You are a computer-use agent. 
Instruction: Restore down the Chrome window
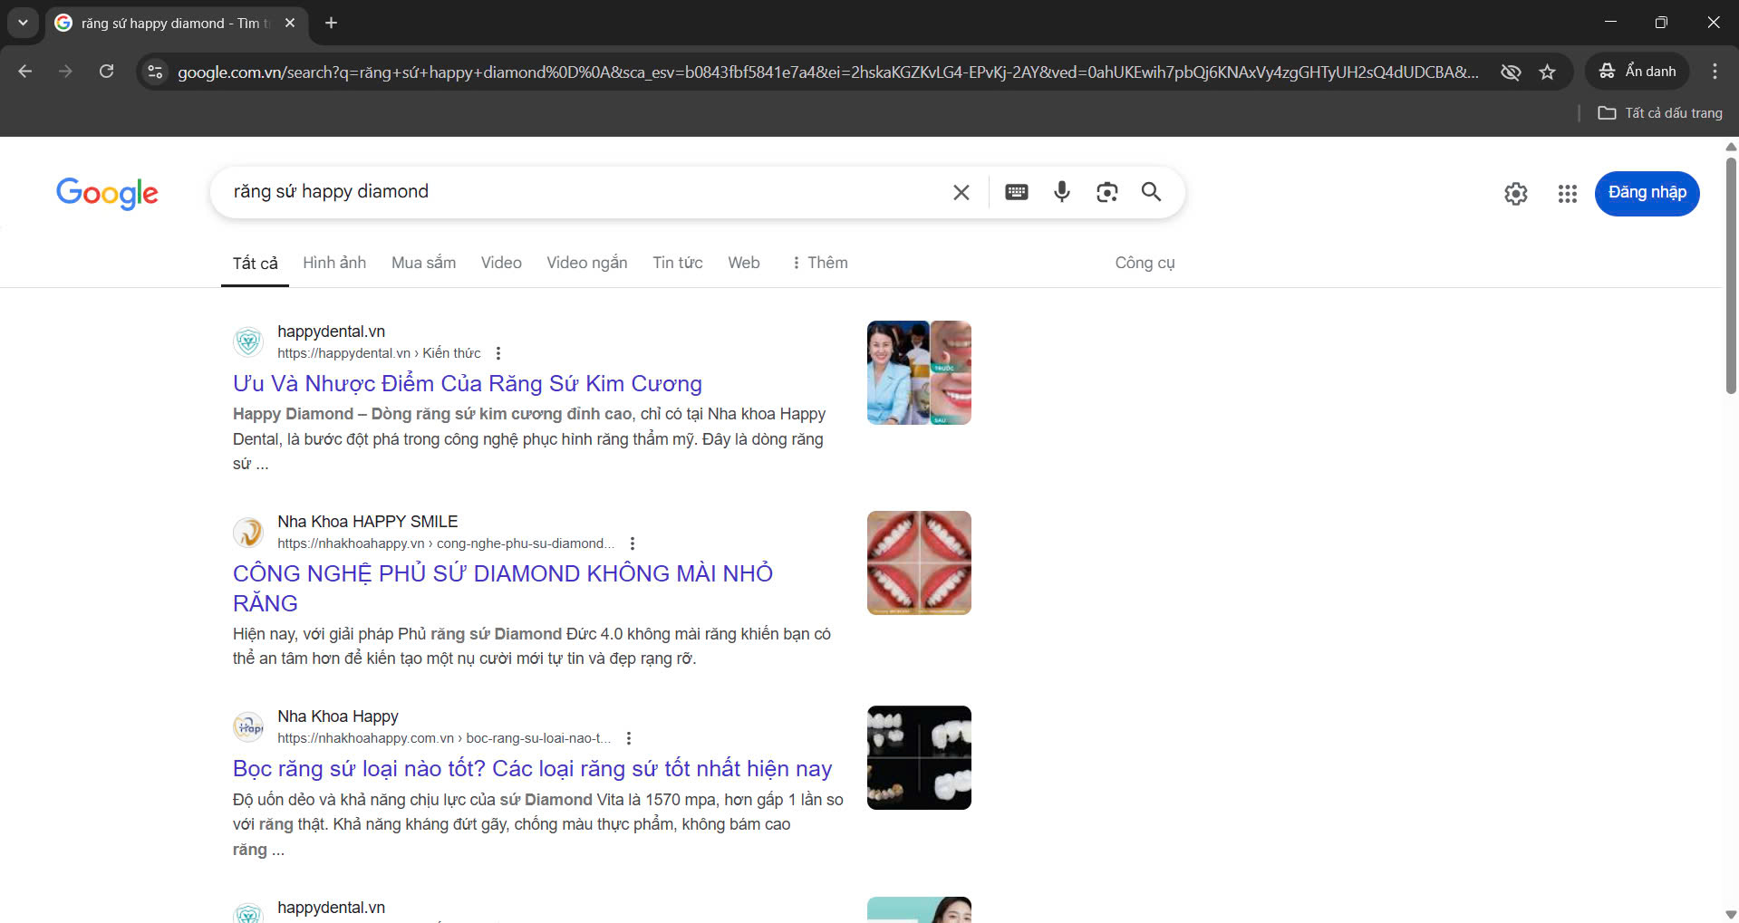(x=1661, y=23)
